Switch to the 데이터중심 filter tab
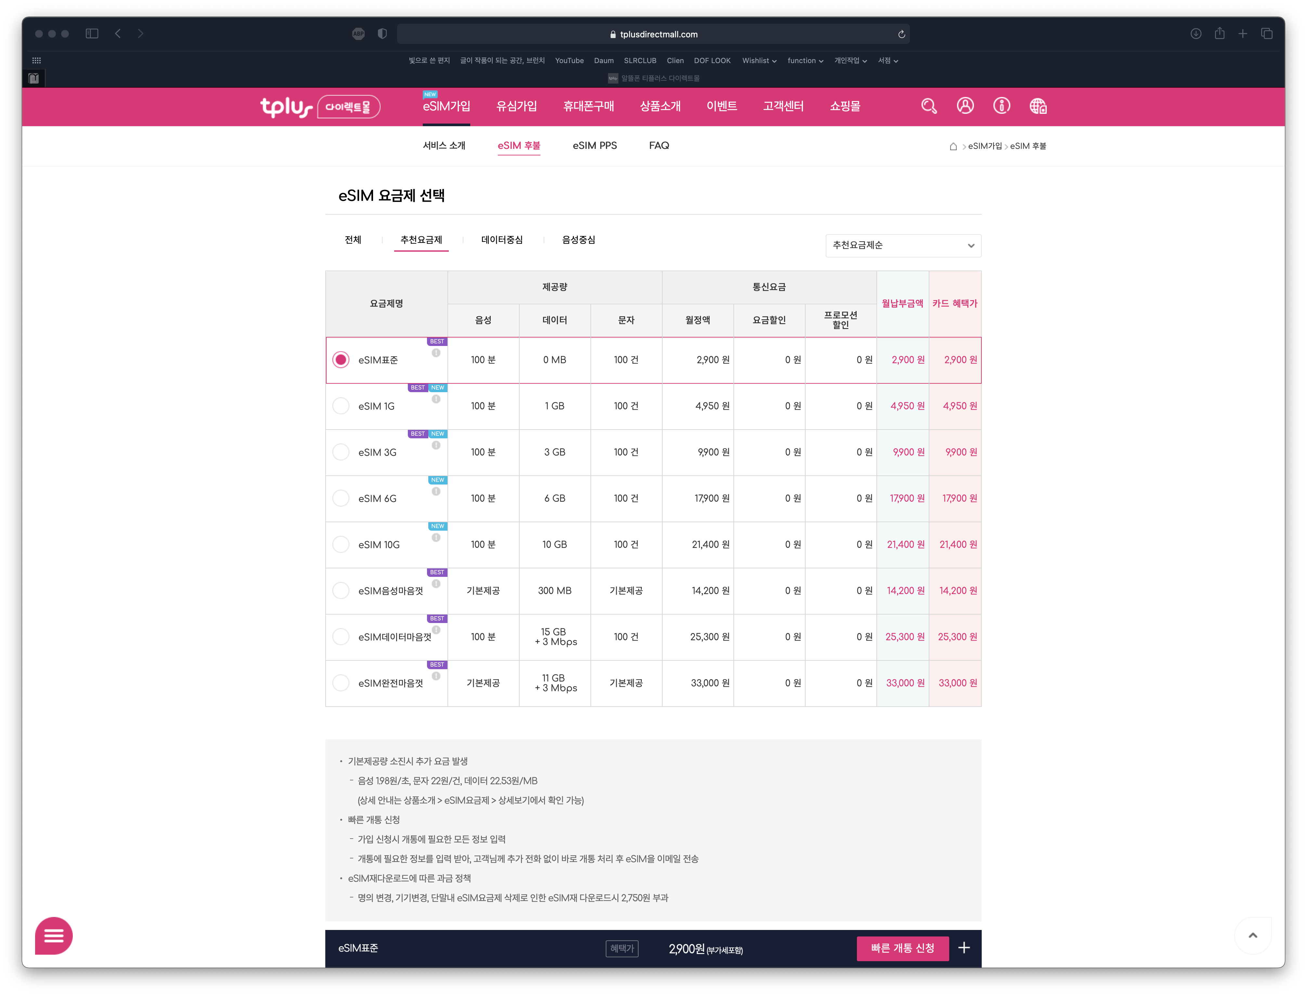Screen dimensions: 1307x995 point(501,240)
